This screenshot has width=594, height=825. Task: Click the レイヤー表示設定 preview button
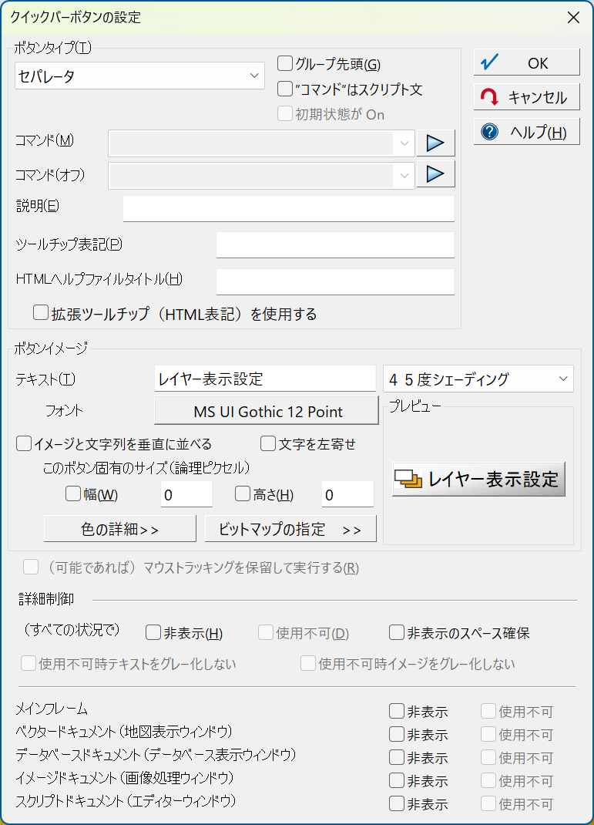[478, 480]
